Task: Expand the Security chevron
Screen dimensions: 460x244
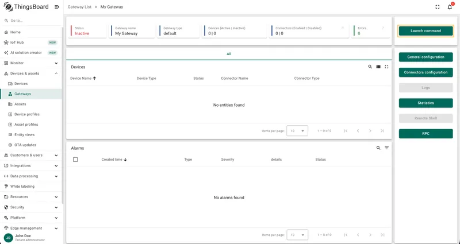Action: 56,207
